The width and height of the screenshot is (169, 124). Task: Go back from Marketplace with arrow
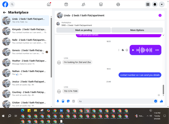click(x=4, y=13)
